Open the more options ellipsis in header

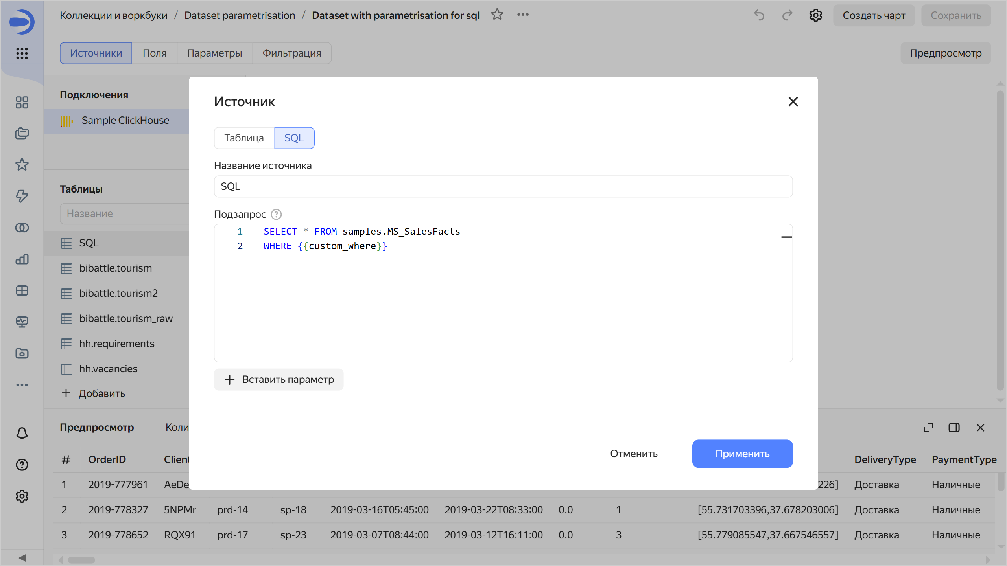[x=523, y=15]
